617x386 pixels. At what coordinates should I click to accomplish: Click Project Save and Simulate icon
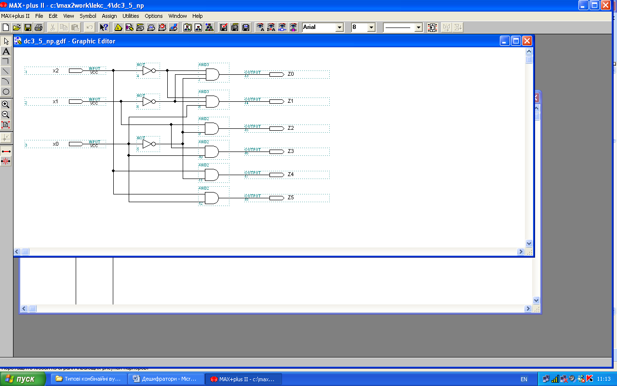point(246,28)
